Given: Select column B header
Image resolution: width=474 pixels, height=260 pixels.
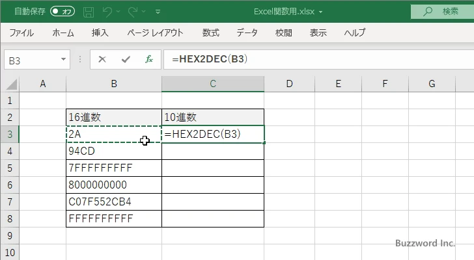Looking at the screenshot, I should coord(114,84).
